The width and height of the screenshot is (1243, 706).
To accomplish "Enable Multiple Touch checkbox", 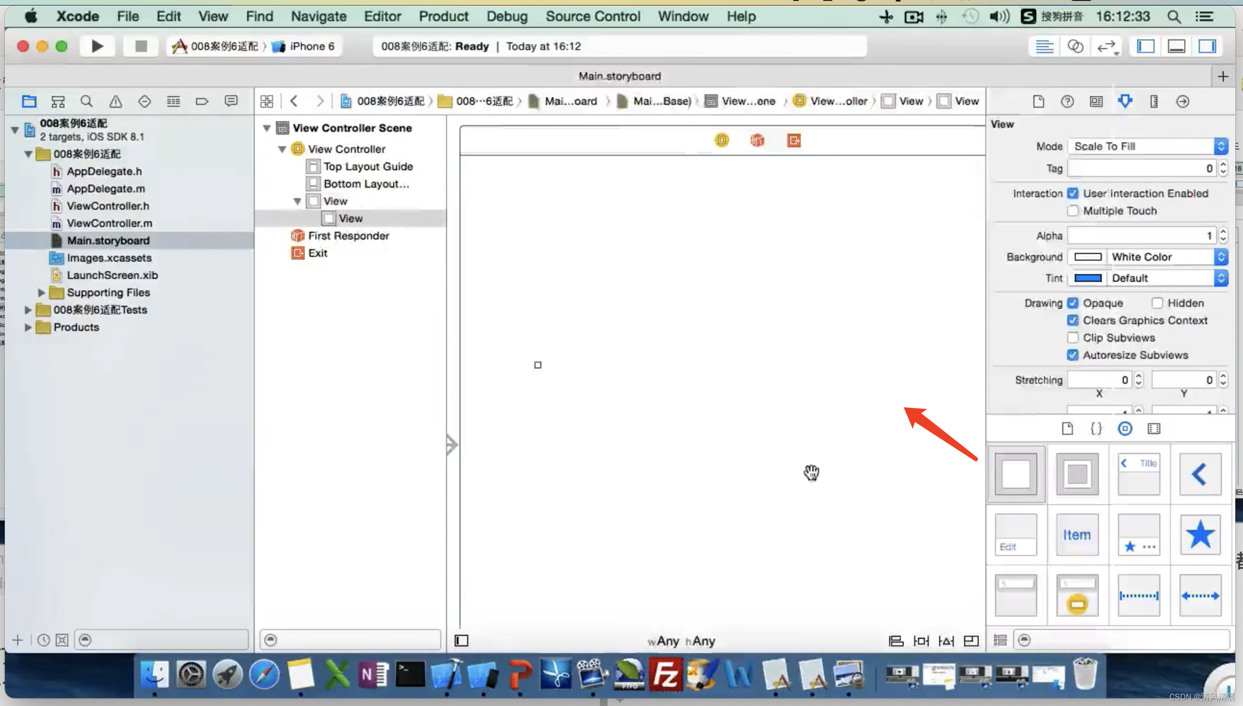I will pyautogui.click(x=1073, y=210).
